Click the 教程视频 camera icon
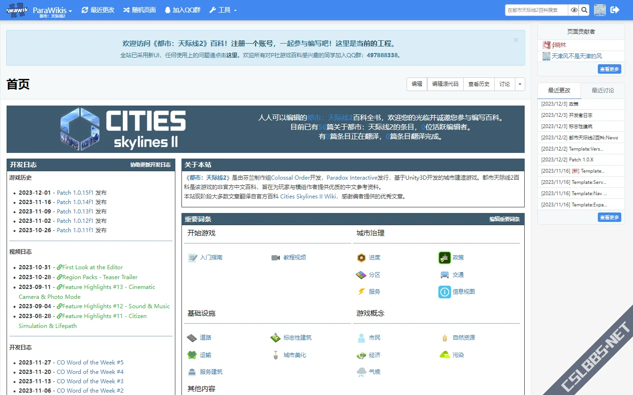633x395 pixels. 276,258
